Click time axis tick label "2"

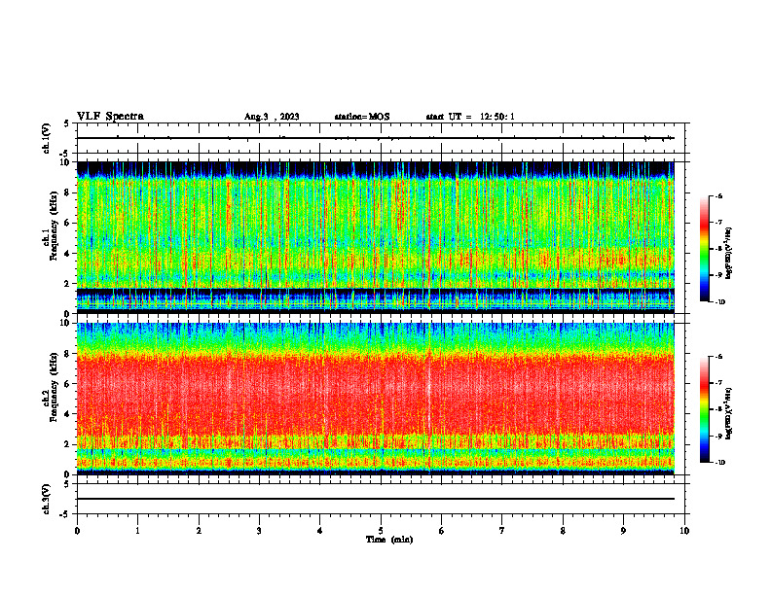[199, 531]
